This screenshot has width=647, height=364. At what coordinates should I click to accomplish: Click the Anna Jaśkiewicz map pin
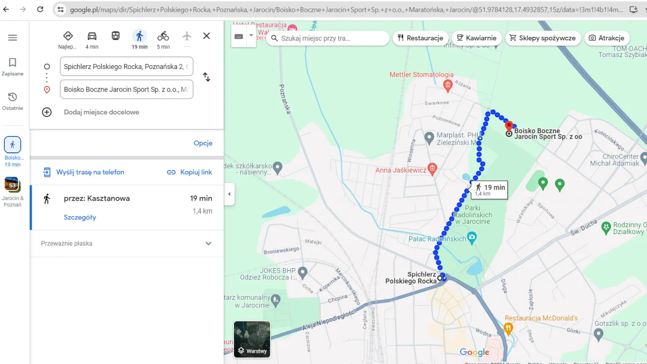click(431, 169)
